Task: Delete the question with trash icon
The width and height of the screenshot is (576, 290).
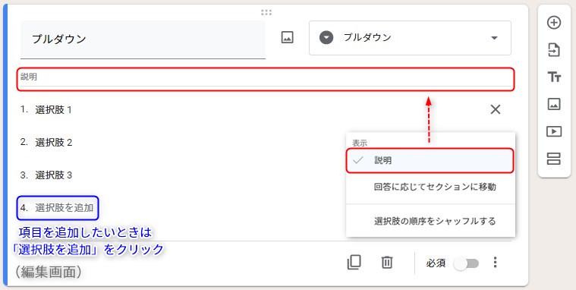Action: coord(387,263)
